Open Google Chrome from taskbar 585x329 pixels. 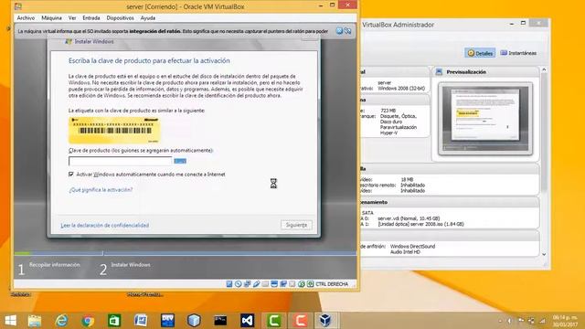[x=88, y=321]
